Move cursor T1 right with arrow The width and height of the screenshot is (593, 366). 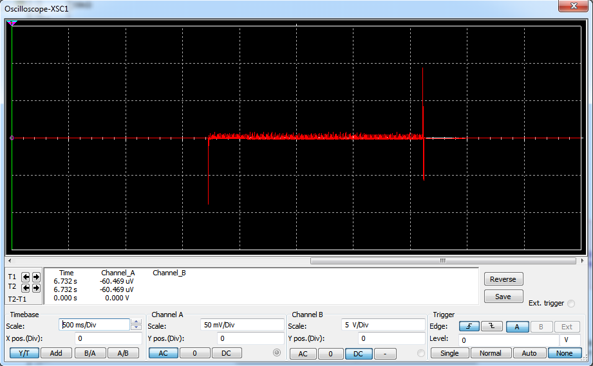(36, 277)
